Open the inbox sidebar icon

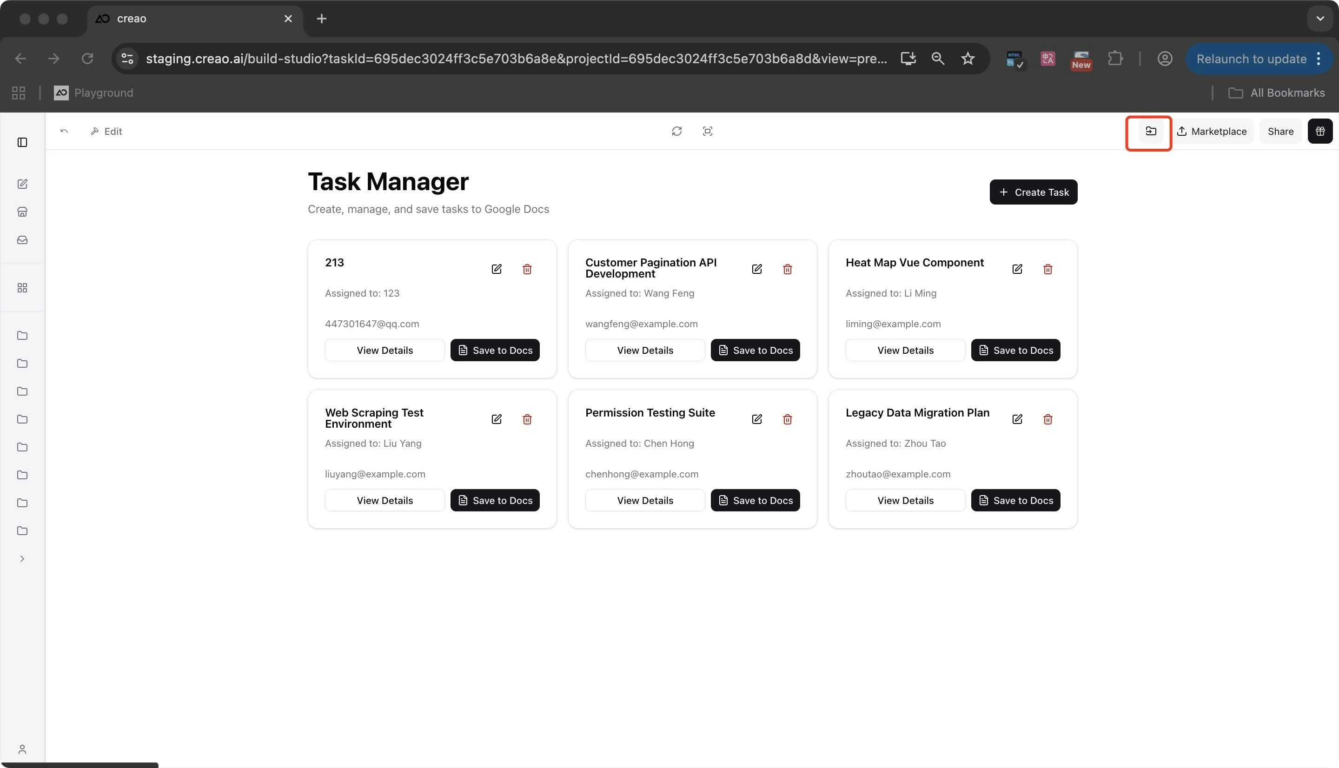[x=22, y=240]
